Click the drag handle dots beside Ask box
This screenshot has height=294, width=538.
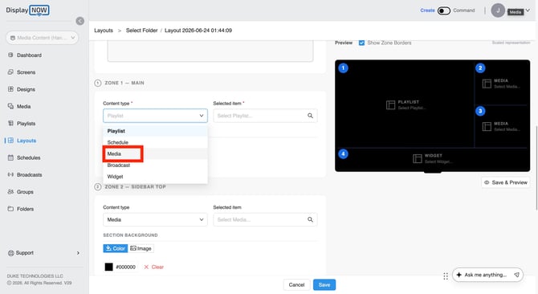446,276
